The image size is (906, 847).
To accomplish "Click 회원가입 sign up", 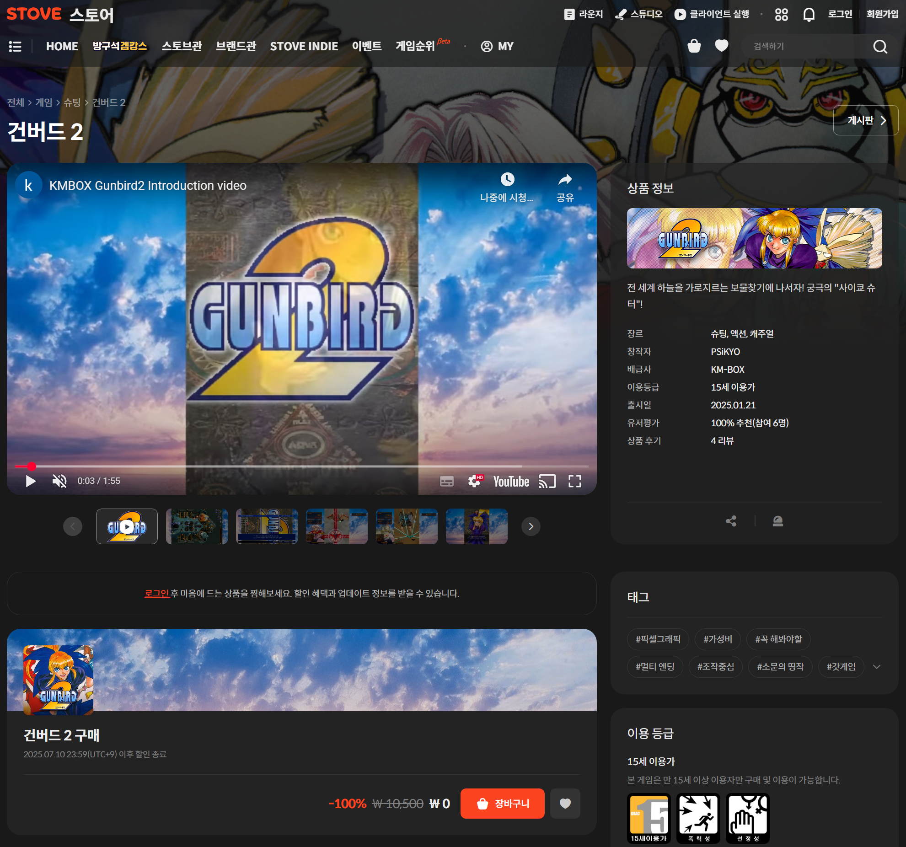I will tap(882, 14).
